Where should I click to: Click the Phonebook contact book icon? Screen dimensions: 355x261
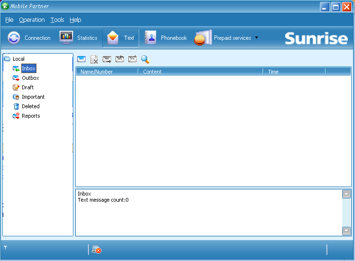[151, 37]
